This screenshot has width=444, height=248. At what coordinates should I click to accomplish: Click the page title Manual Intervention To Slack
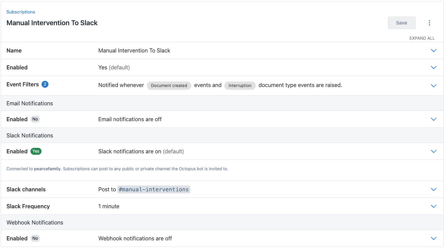(x=52, y=23)
